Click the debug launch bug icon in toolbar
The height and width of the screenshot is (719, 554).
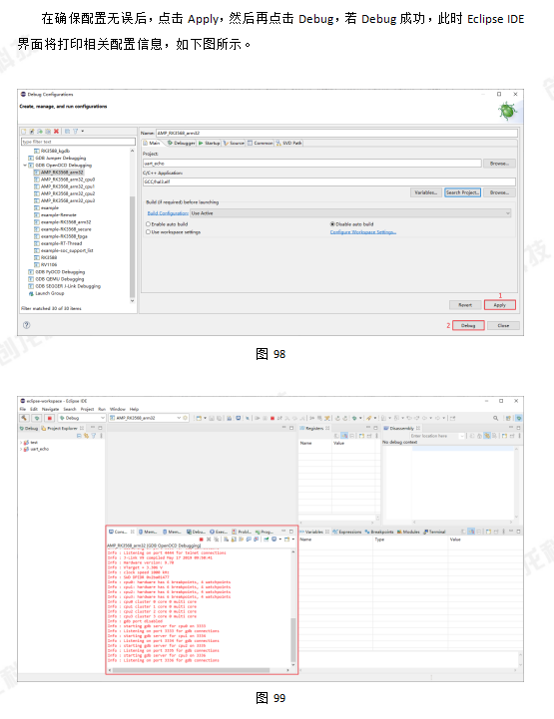click(x=37, y=418)
